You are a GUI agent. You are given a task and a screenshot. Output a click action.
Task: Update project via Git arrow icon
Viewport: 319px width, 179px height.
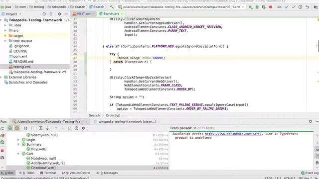(x=287, y=7)
